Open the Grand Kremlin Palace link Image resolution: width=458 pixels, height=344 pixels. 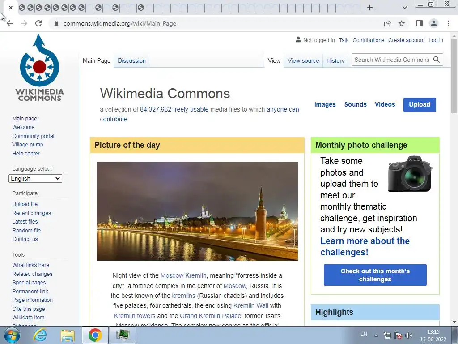tap(210, 316)
